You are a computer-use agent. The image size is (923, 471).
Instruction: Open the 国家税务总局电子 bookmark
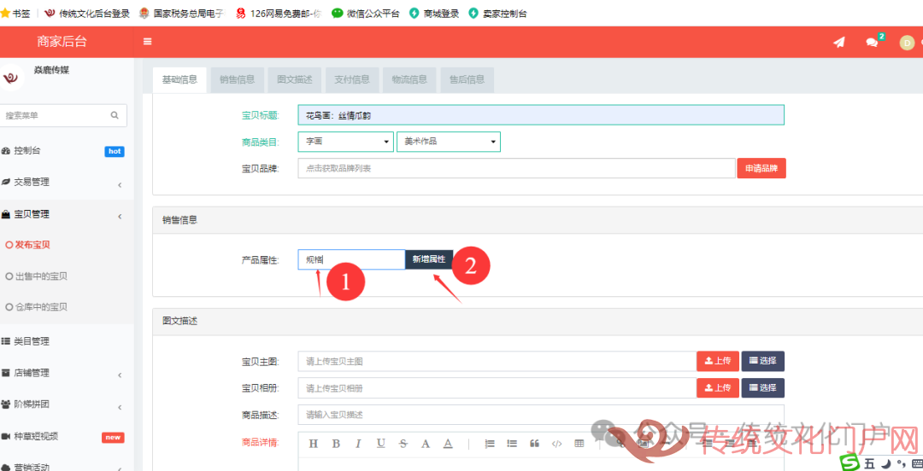(183, 13)
